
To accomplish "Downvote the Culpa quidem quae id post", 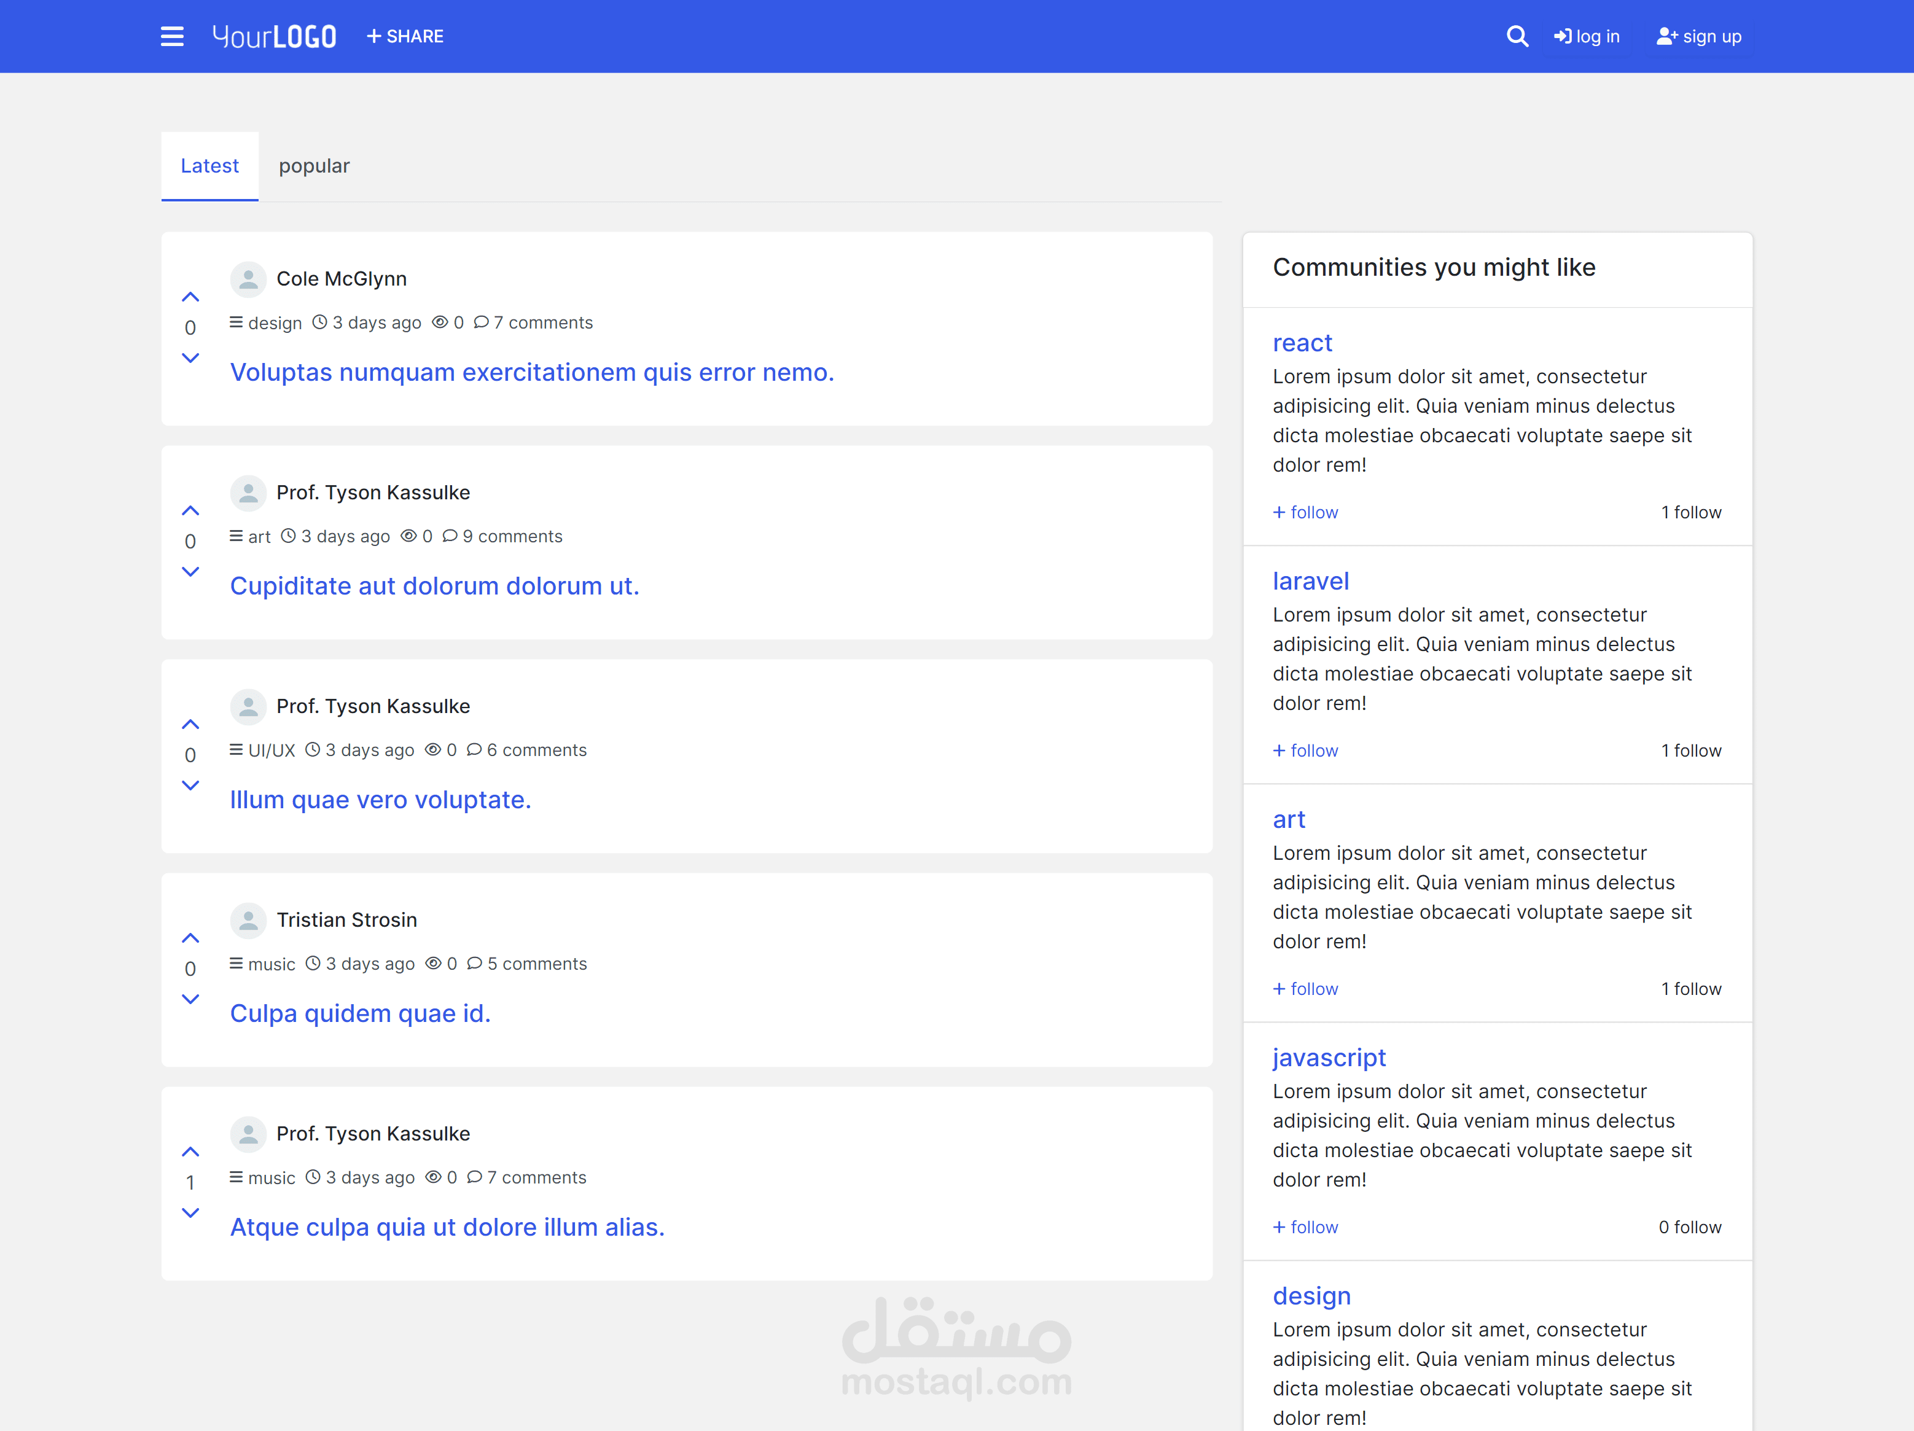I will tap(190, 999).
